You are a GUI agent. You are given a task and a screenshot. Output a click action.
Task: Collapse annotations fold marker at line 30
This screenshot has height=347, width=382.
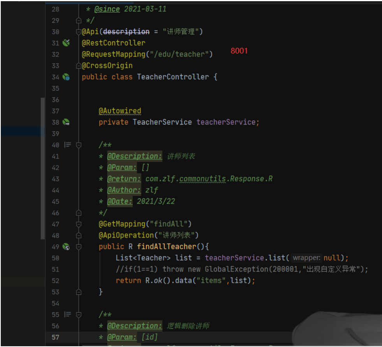(78, 32)
